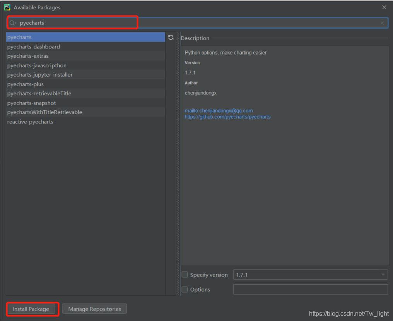Open the version 1.7.1 dropdown
Image resolution: width=393 pixels, height=321 pixels.
tap(311, 275)
